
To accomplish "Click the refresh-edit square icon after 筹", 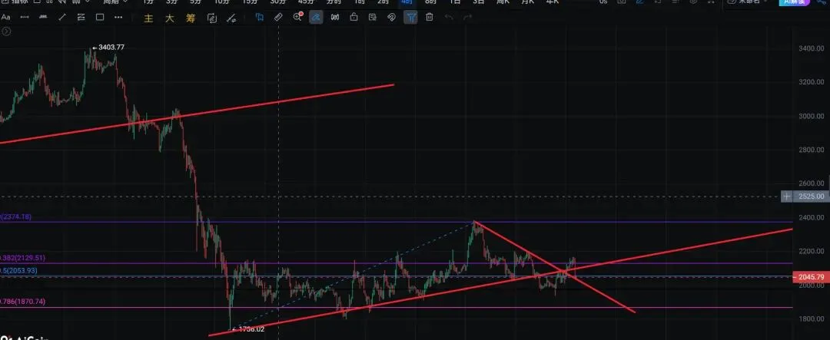I will point(212,18).
